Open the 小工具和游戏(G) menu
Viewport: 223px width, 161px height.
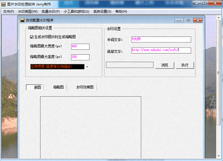point(76,12)
